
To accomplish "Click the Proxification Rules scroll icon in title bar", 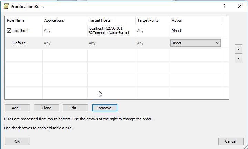I will (x=6, y=6).
